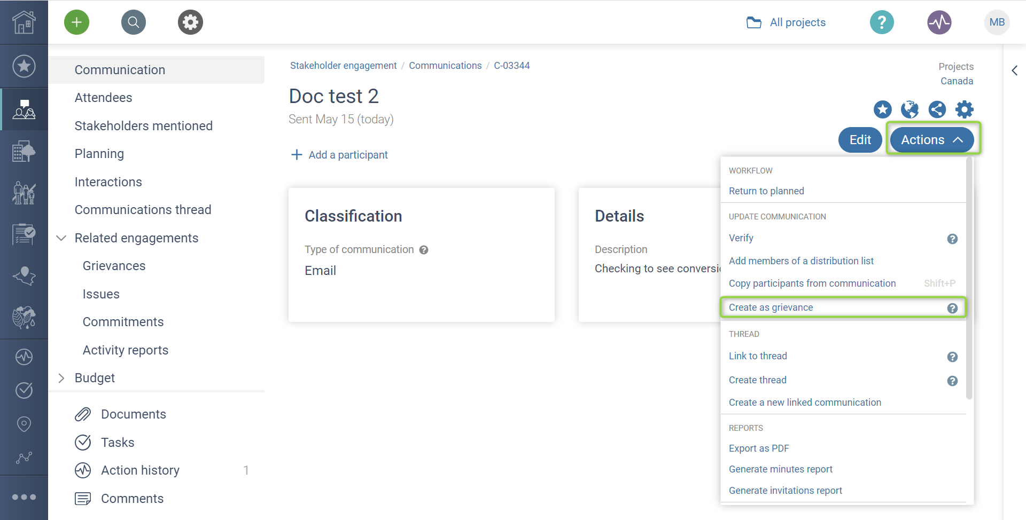Image resolution: width=1026 pixels, height=520 pixels.
Task: Click the green plus add button
Action: tap(77, 22)
